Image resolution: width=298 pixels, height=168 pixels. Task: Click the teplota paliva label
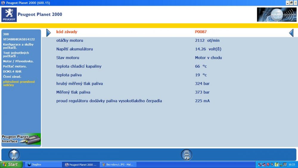click(69, 75)
